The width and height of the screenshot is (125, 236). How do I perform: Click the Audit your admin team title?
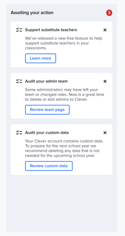coord(46,81)
